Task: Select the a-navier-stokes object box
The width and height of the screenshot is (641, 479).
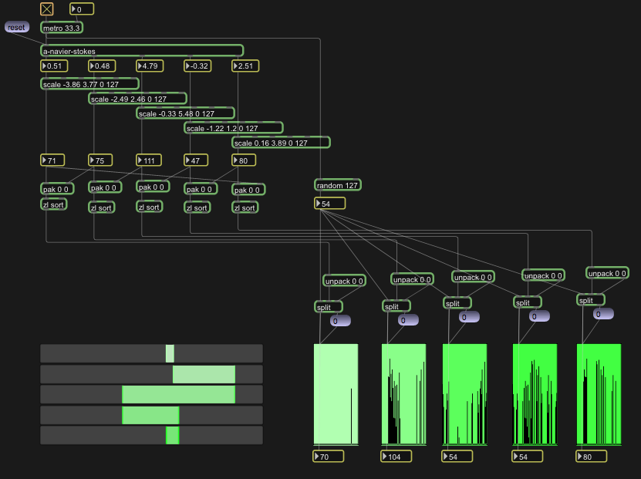Action: coord(142,51)
